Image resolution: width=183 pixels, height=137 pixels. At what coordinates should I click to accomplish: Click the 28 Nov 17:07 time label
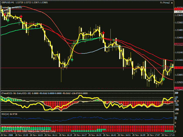tap(153, 135)
